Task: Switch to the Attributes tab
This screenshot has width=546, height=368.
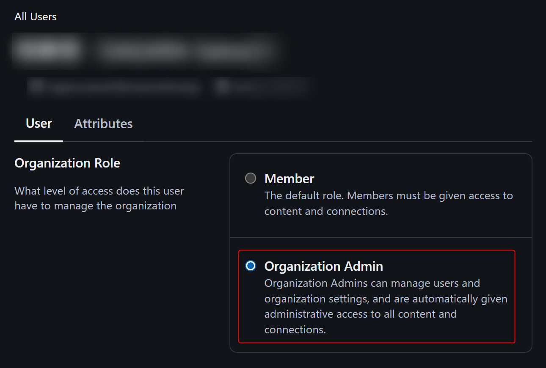Action: pyautogui.click(x=103, y=124)
